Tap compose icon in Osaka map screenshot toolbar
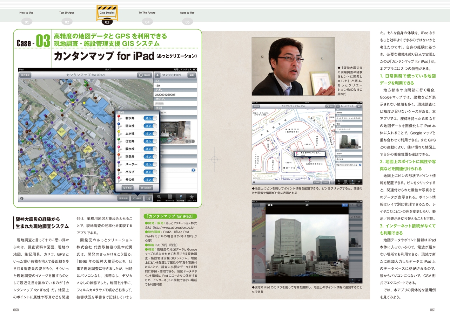 click(332, 182)
